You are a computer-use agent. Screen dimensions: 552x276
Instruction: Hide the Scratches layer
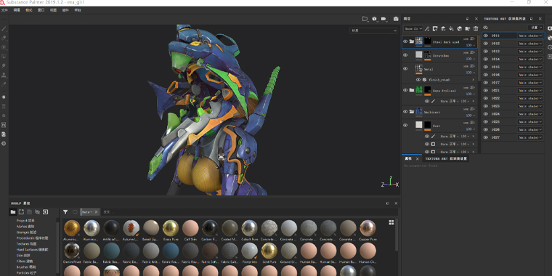pos(405,55)
